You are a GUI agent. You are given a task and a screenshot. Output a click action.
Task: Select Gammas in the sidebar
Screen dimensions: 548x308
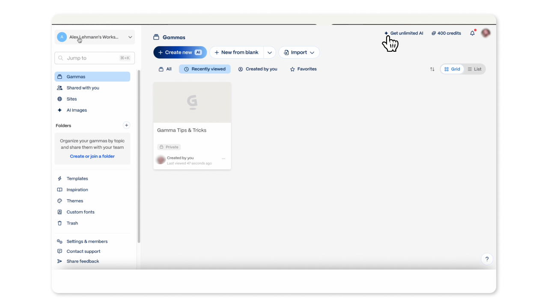pos(92,77)
